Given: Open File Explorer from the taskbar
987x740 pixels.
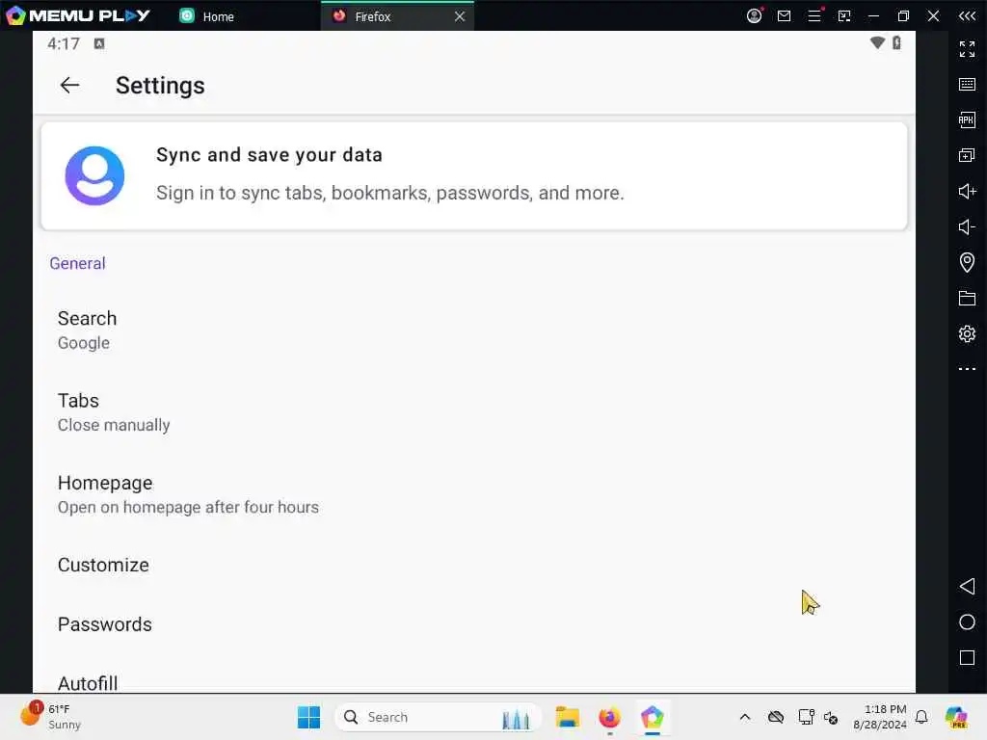Looking at the screenshot, I should 567,717.
